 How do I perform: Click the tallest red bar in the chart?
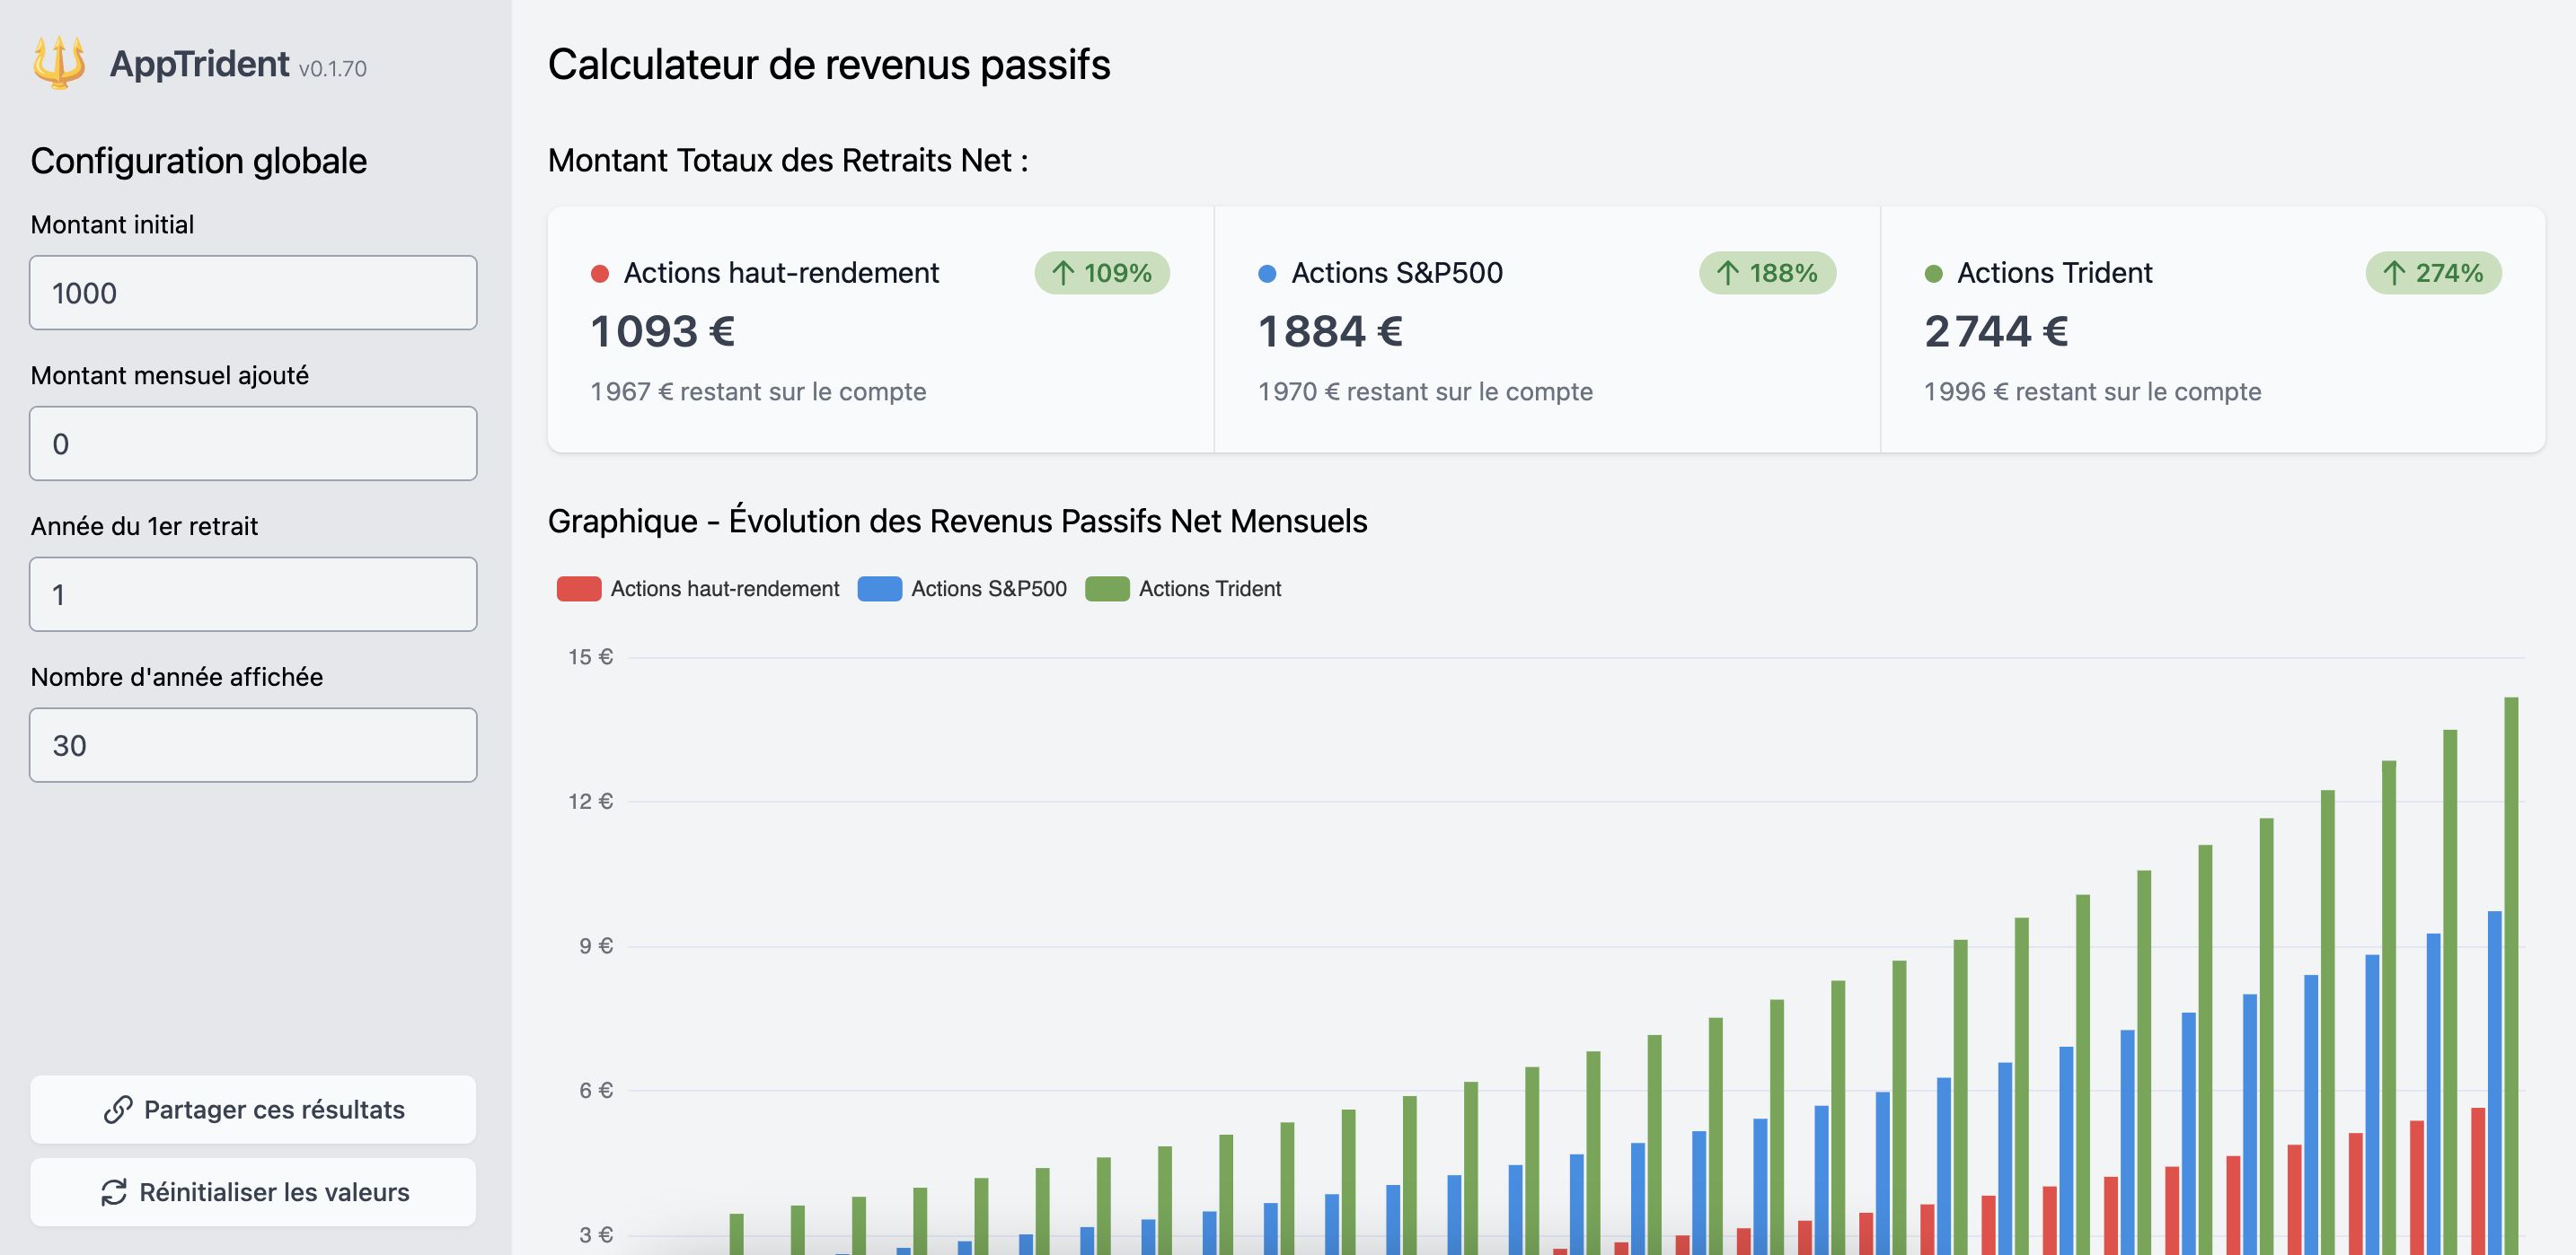[2478, 1181]
